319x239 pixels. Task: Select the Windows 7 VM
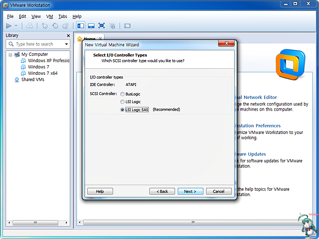(38, 67)
